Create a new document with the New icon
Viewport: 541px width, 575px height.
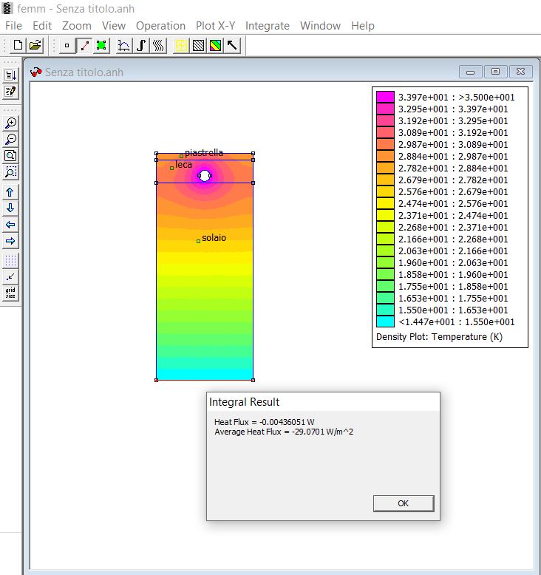click(x=18, y=45)
